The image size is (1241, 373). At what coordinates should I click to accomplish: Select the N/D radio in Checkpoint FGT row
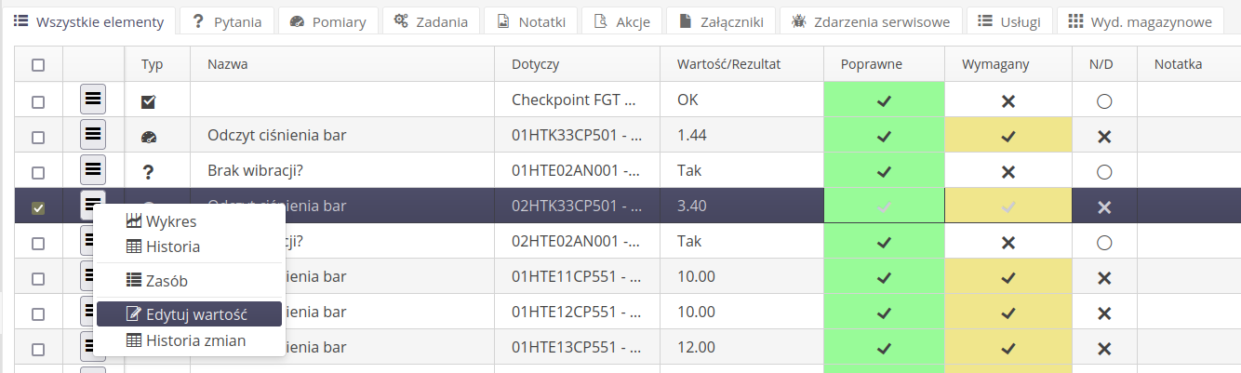pos(1104,101)
